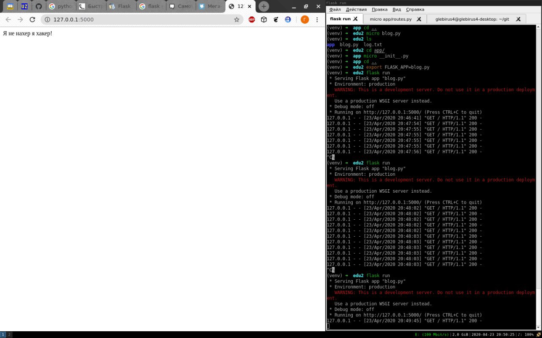This screenshot has width=542, height=338.
Task: Click the 'export FLASK_APP=blog.py' command line
Action: 379,67
